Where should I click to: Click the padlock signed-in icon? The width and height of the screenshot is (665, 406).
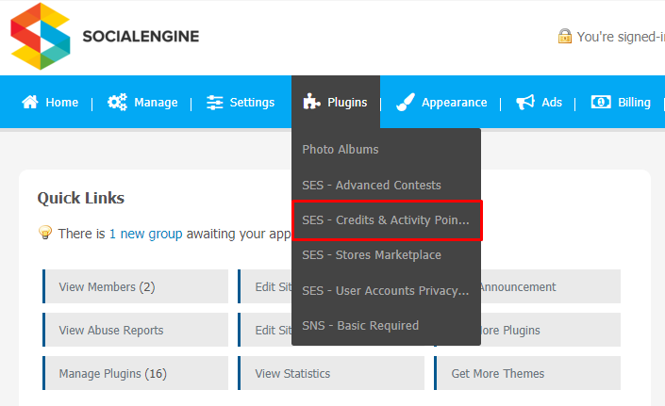(x=564, y=36)
